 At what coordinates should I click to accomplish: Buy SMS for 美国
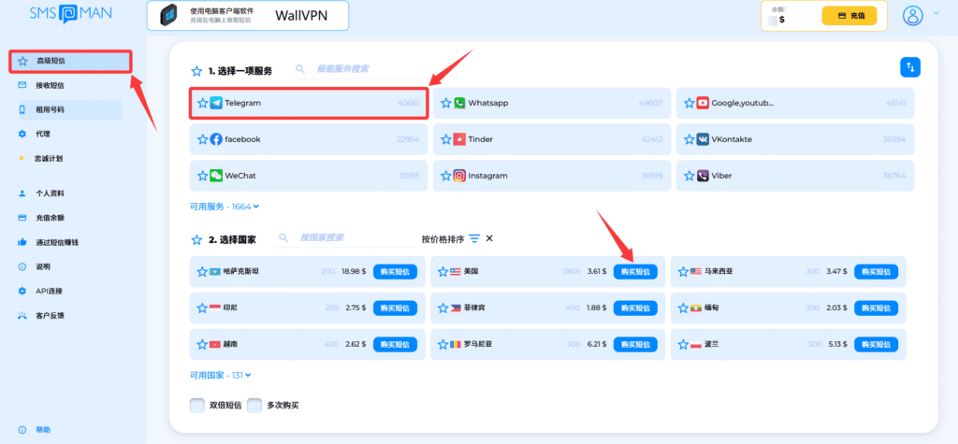coord(635,272)
